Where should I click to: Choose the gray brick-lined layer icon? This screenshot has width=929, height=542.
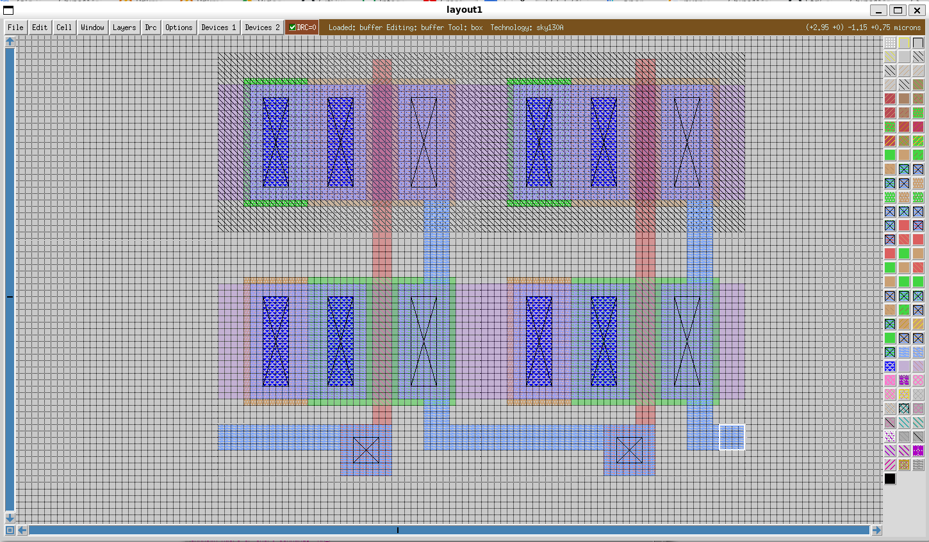click(x=918, y=465)
